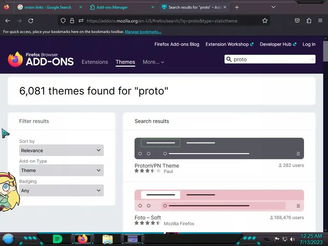This screenshot has width=328, height=246.
Task: Click Log in
Action: point(309,44)
